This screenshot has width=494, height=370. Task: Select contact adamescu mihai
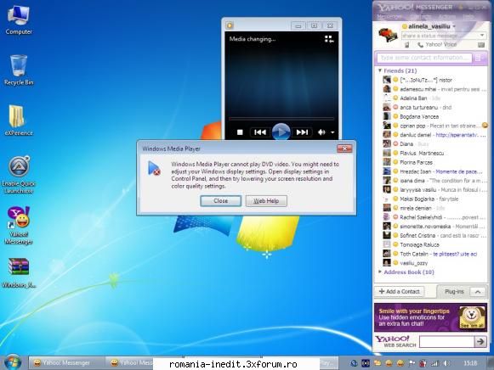(434, 89)
